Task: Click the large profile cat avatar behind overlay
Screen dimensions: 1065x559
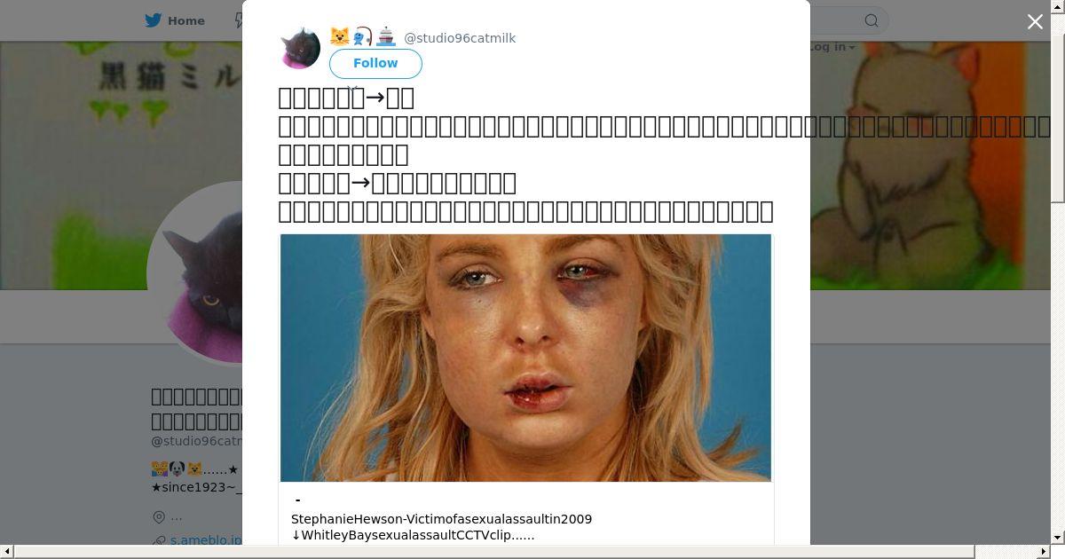Action: point(195,273)
